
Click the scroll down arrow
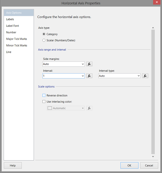click(153, 156)
